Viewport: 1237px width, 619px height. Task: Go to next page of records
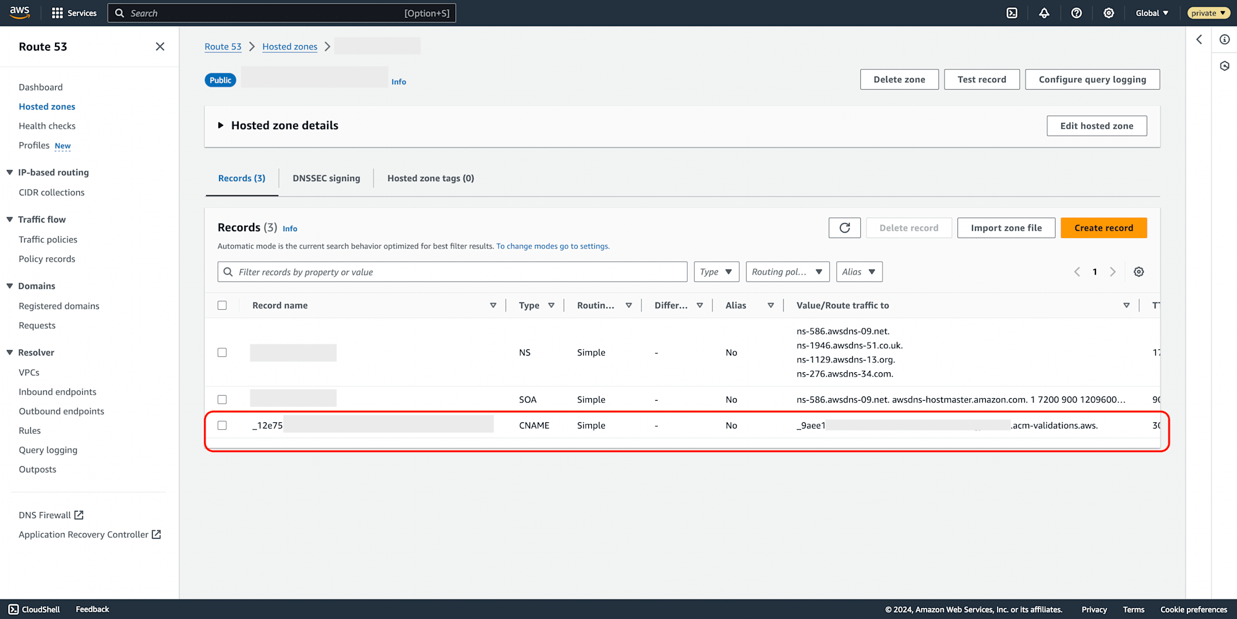[x=1113, y=271]
